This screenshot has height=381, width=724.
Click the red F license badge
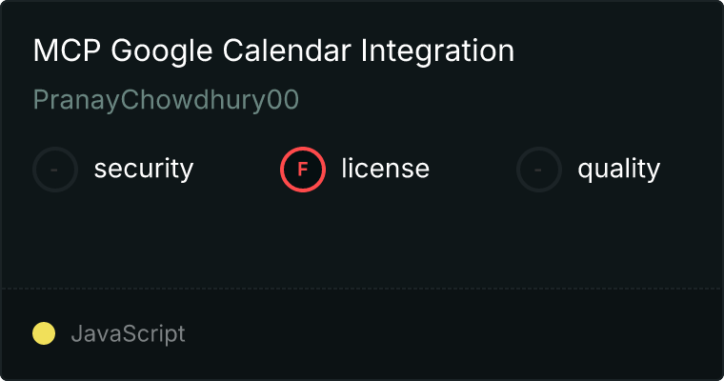[303, 170]
